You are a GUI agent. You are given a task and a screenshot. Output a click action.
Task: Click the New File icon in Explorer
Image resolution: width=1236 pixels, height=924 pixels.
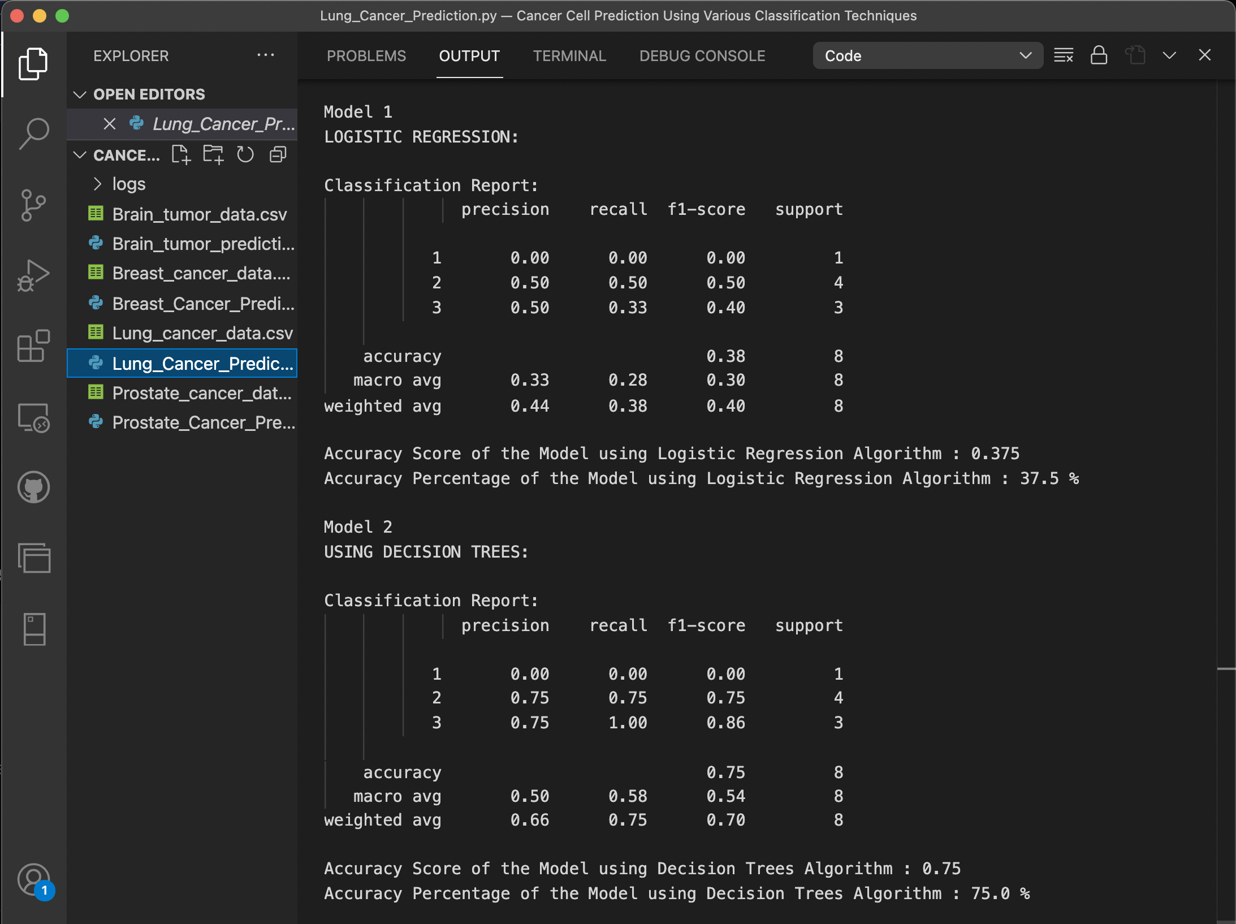pos(181,154)
